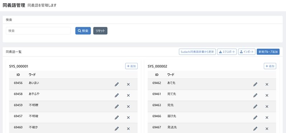Select ID 69456 cell
The image size is (286, 133).
[x=18, y=83]
